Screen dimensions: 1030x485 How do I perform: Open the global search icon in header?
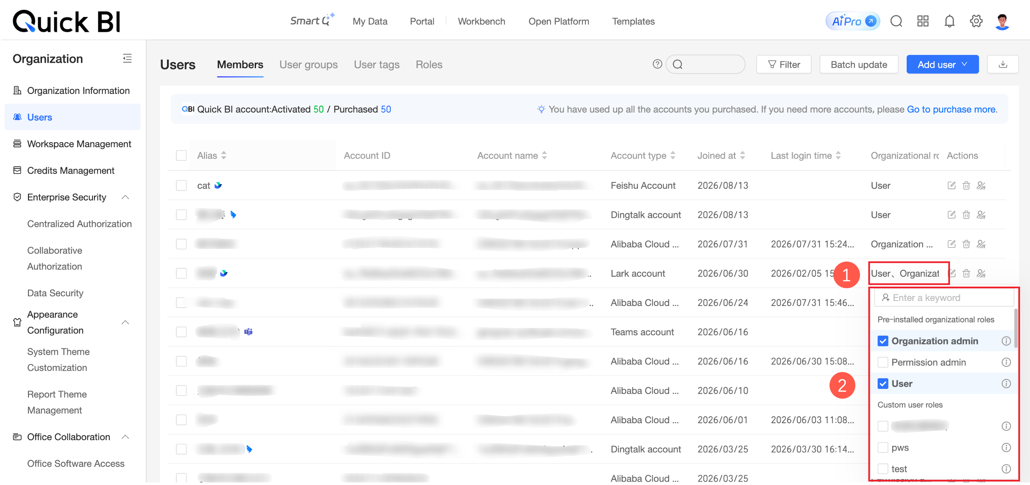(896, 21)
